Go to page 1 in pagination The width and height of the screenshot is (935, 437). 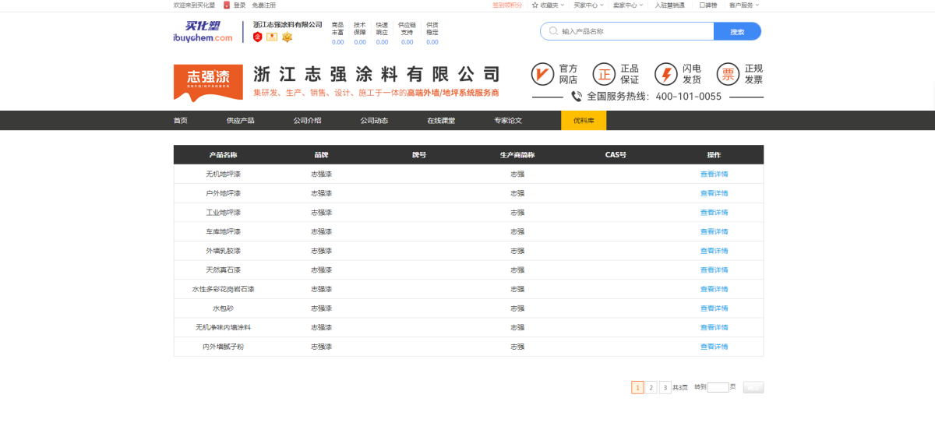tap(637, 387)
